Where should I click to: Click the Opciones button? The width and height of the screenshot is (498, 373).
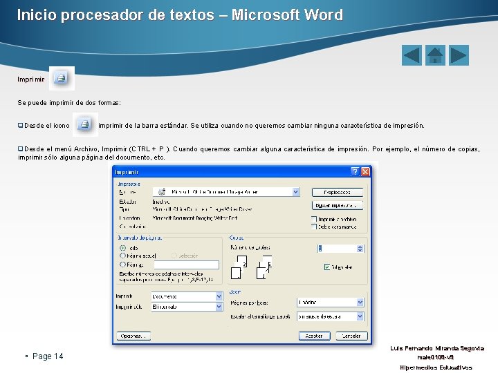pos(133,336)
